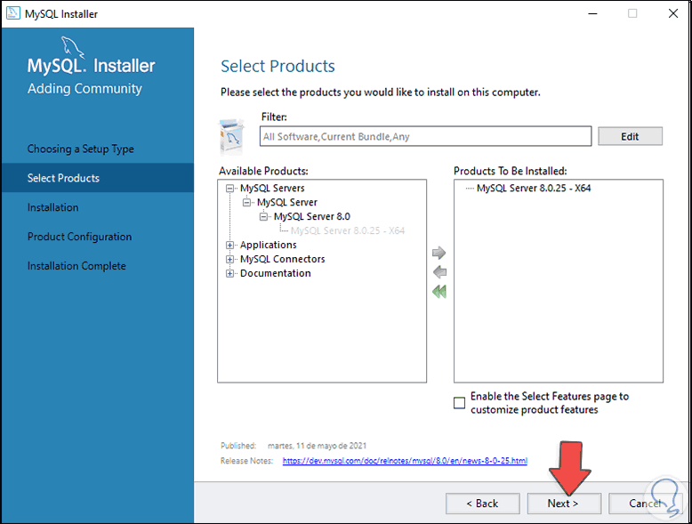This screenshot has height=524, width=692.
Task: Open the Product Configuration step
Action: tap(79, 237)
